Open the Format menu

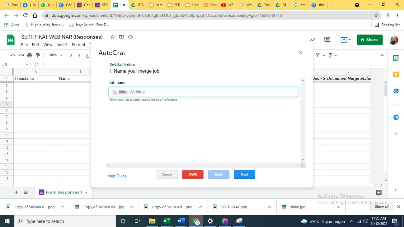click(x=78, y=45)
